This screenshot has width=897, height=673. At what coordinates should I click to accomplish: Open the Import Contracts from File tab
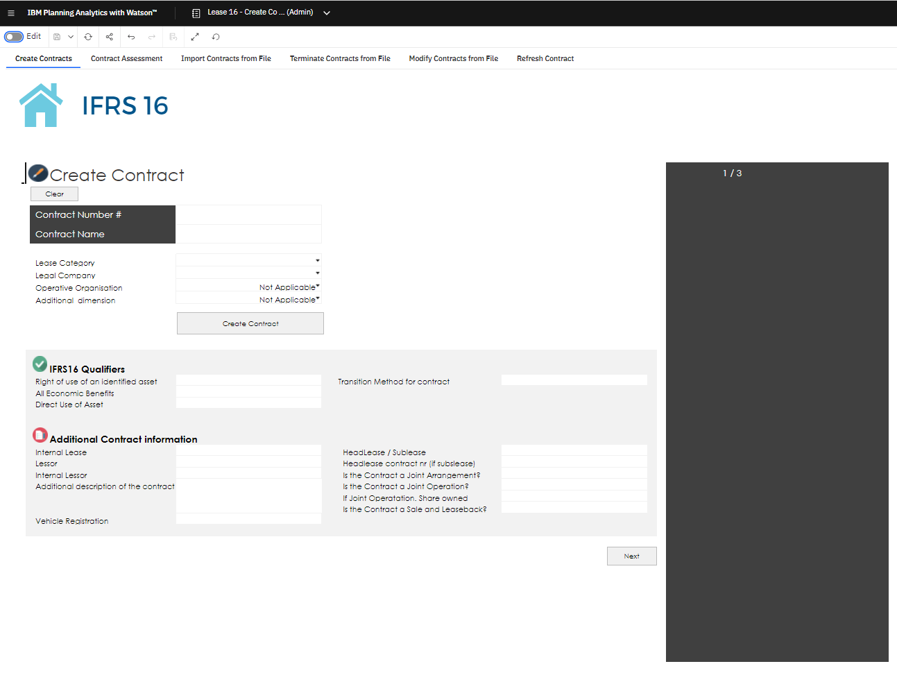point(225,59)
